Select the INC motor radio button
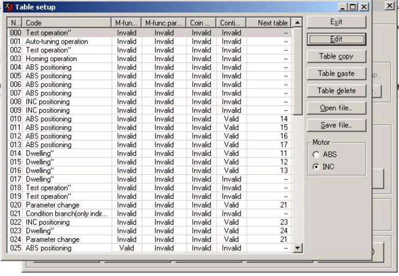Image resolution: width=399 pixels, height=276 pixels. coord(317,167)
